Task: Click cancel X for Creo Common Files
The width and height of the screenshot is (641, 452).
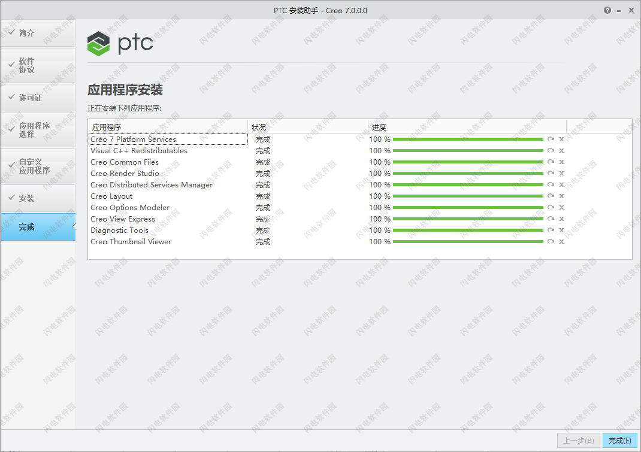Action: [562, 162]
